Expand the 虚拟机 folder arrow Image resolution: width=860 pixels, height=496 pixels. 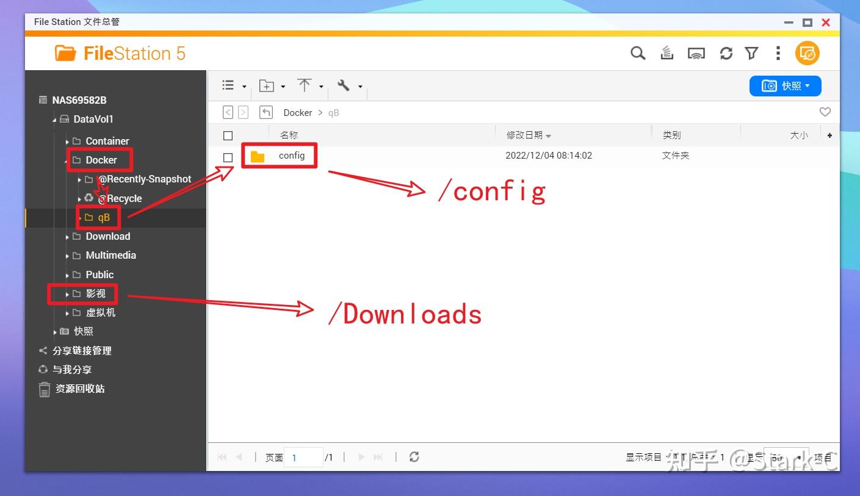tap(67, 313)
